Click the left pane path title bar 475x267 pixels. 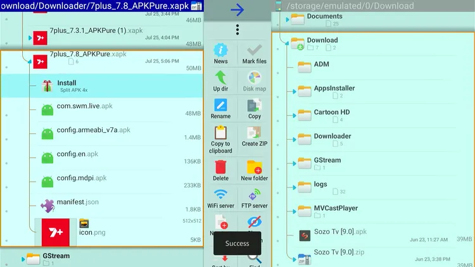[102, 6]
